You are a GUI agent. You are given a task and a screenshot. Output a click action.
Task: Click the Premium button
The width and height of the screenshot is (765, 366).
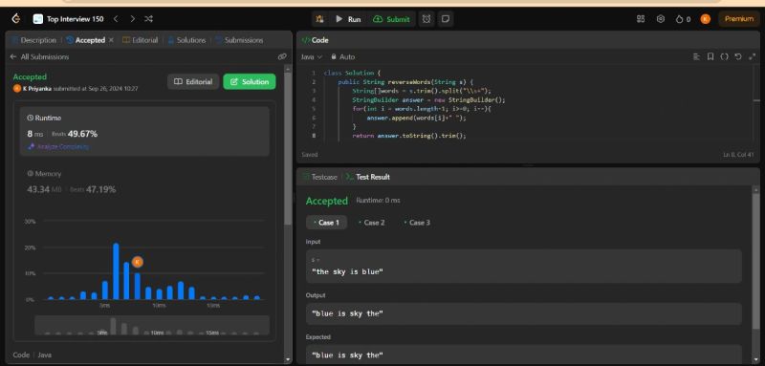(738, 19)
